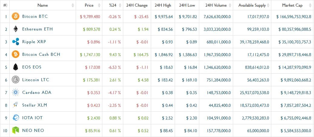Select market cap $ 166,596,753,902.8
The height and width of the screenshot is (137, 314).
pyautogui.click(x=294, y=17)
